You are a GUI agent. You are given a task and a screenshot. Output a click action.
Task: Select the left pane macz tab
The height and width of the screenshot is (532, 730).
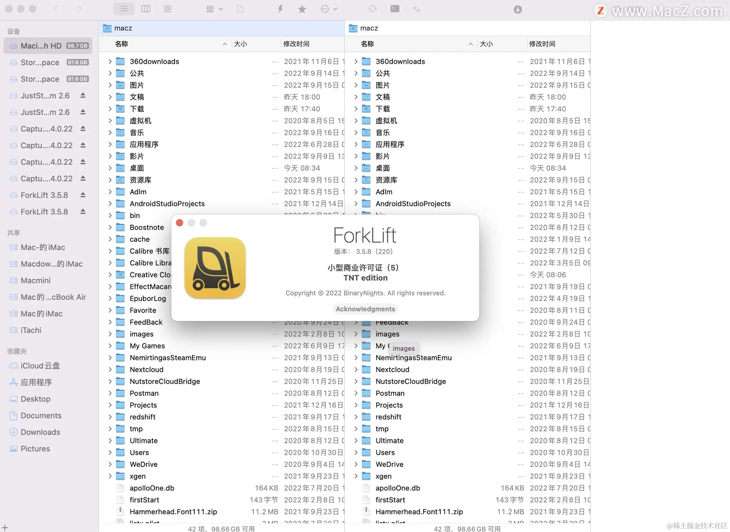coord(123,28)
